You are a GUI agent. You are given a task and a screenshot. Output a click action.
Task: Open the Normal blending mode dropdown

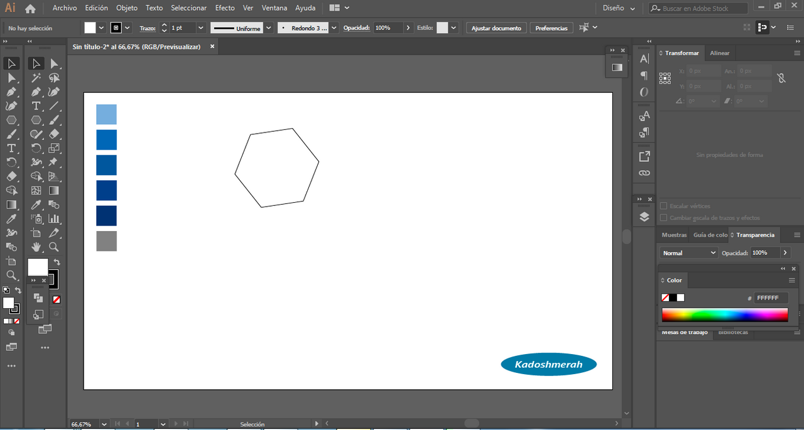click(x=689, y=253)
